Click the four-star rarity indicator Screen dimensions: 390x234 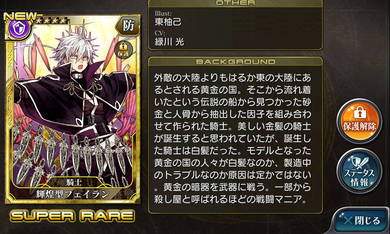pyautogui.click(x=52, y=21)
